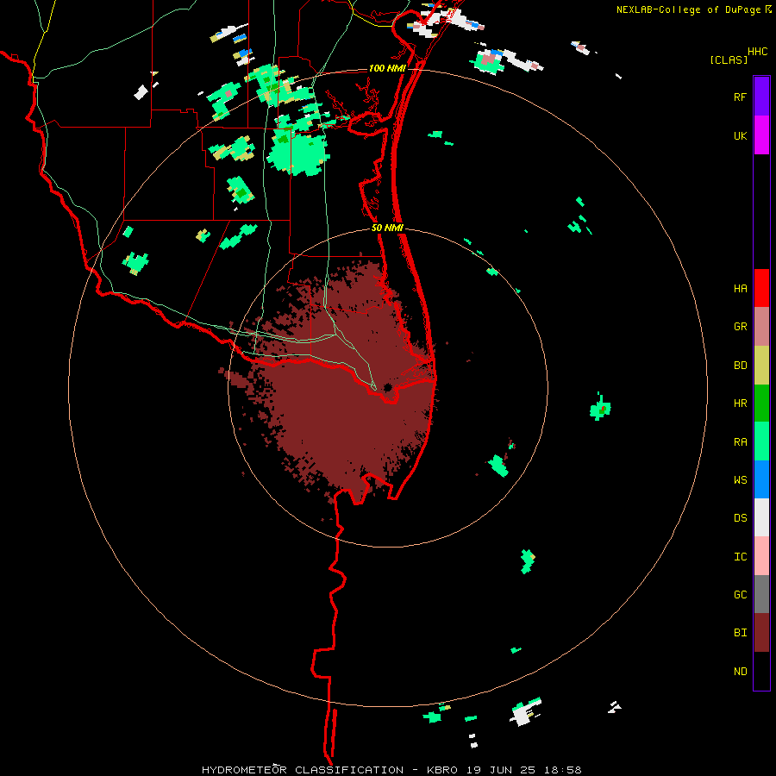This screenshot has height=776, width=776.
Task: Click the '100 NMI' range ring label
Action: tap(386, 68)
